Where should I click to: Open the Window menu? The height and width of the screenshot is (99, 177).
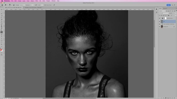click(x=53, y=1)
